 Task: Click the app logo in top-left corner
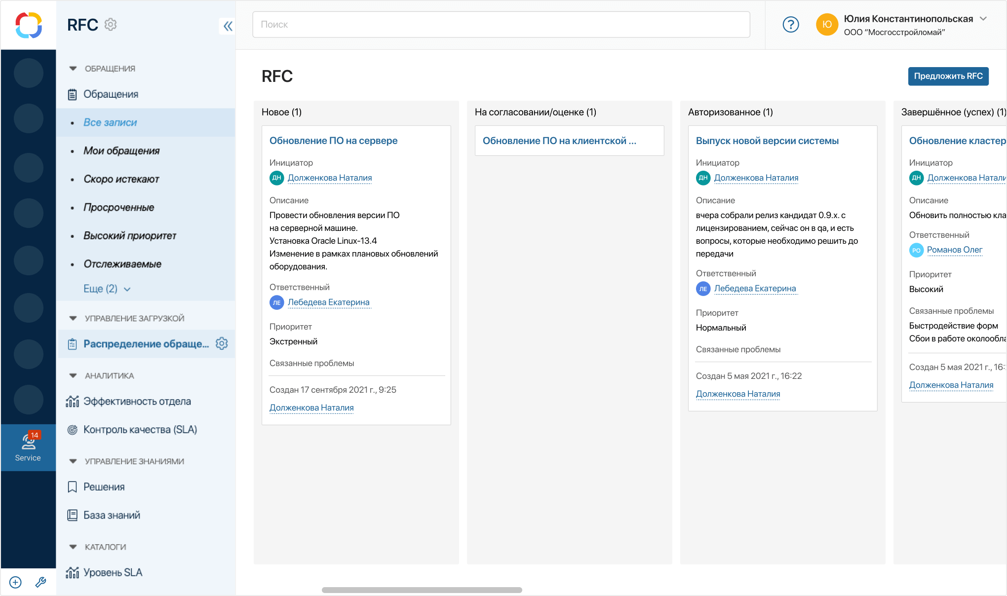(x=28, y=25)
